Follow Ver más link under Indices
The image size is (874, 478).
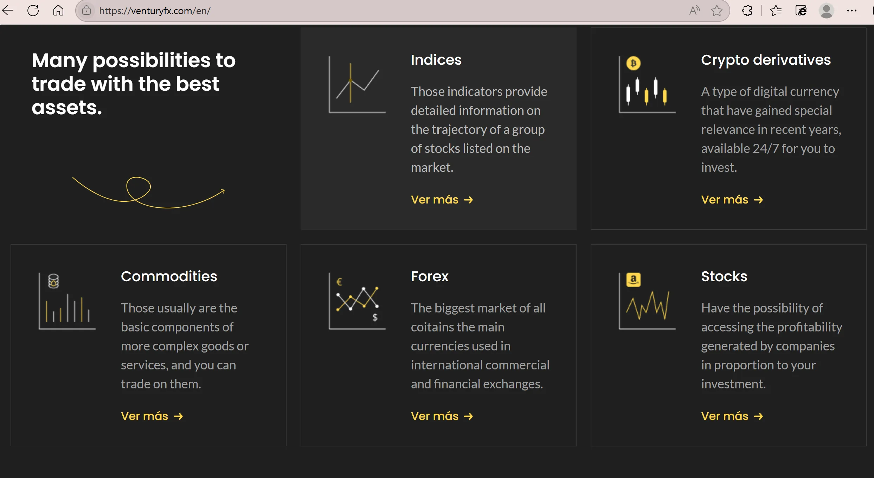coord(442,200)
